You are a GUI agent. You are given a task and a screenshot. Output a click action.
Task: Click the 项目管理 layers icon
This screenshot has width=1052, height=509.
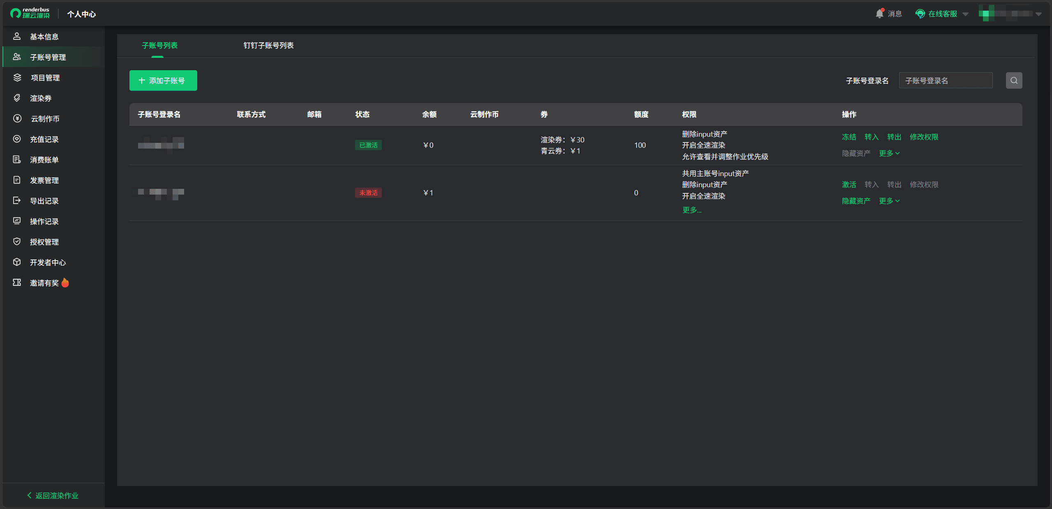[17, 77]
